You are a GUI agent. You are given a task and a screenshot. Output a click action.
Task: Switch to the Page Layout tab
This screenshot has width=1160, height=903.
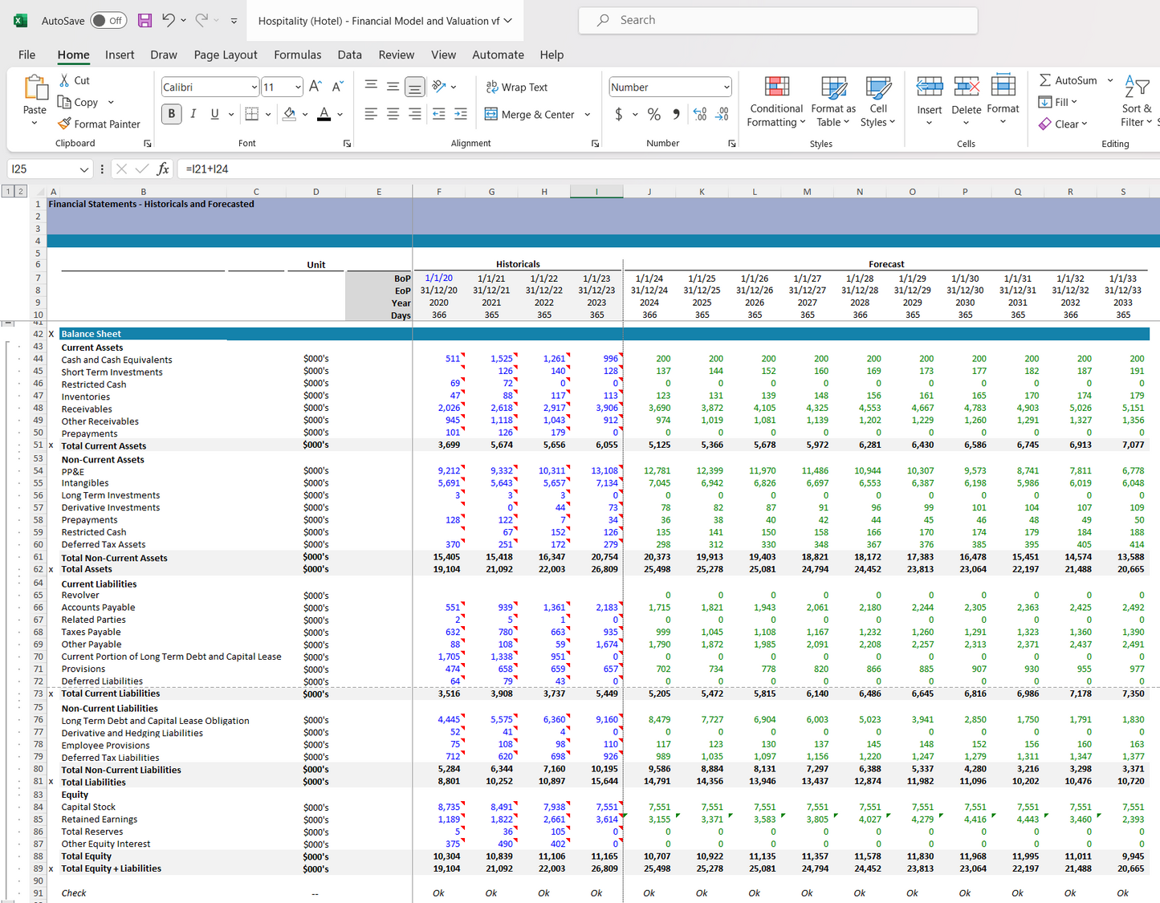coord(226,55)
